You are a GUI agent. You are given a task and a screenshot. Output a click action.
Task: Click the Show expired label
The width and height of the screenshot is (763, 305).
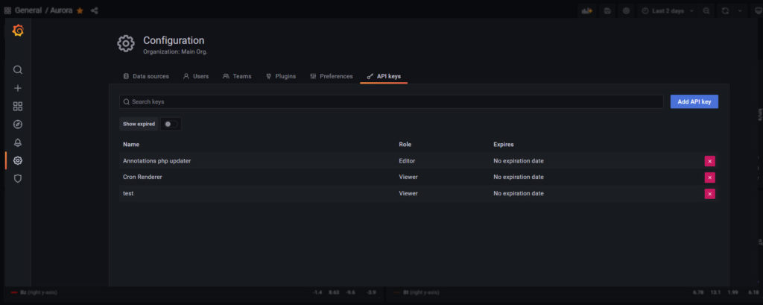tap(139, 125)
